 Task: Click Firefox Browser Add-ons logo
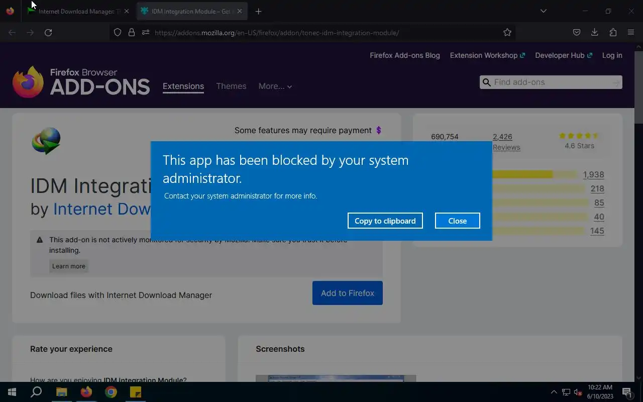point(81,81)
